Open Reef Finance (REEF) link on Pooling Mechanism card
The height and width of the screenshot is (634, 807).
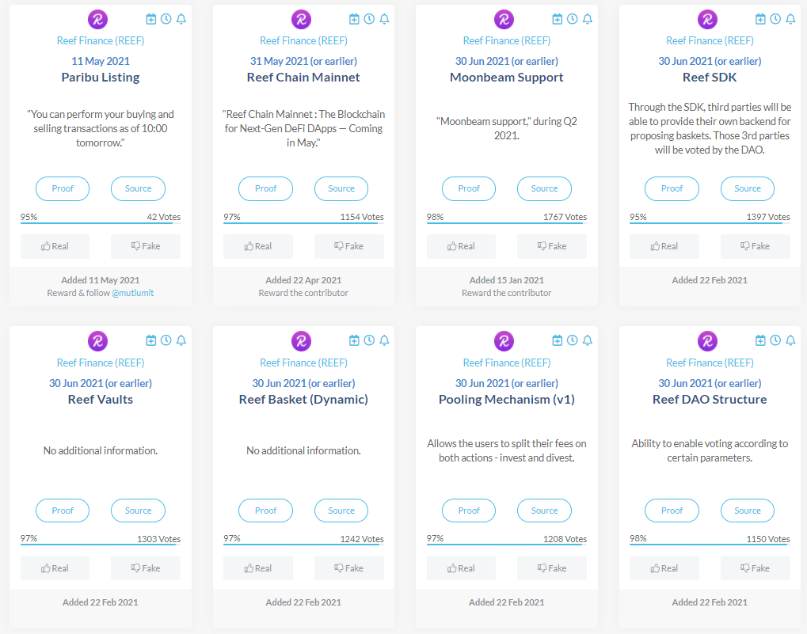click(506, 363)
